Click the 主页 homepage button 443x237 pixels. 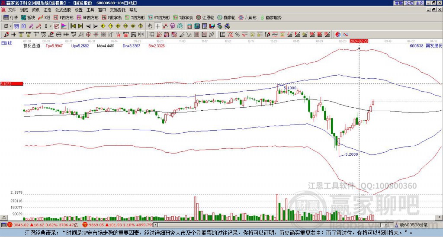[x=420, y=3]
